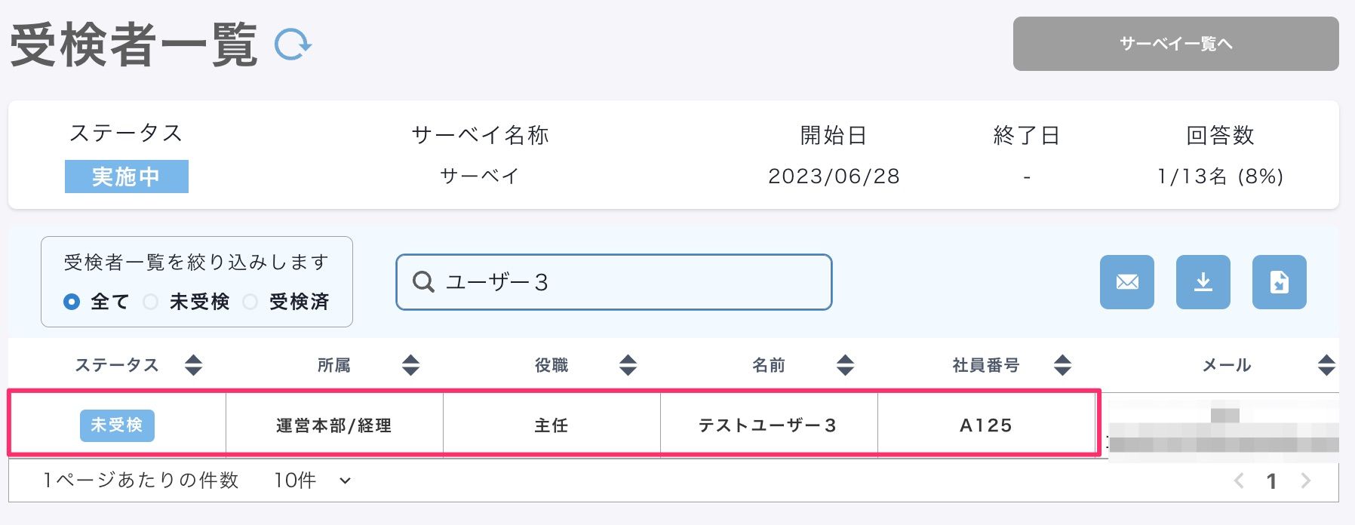Select the 未受検 radio button
Image resolution: width=1355 pixels, height=525 pixels.
(151, 302)
